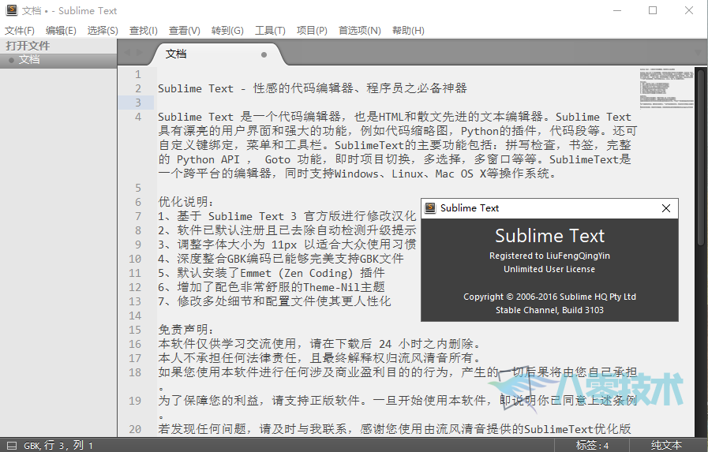708x452 pixels.
Task: Open the 转到(G) menu
Action: point(227,31)
